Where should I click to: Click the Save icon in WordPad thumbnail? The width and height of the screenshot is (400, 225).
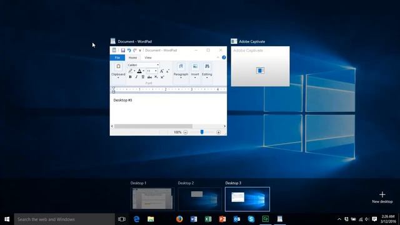pyautogui.click(x=123, y=50)
